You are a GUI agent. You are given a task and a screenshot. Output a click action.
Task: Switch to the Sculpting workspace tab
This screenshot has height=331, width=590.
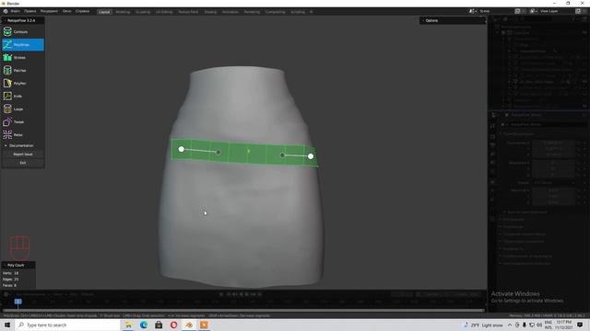click(143, 12)
